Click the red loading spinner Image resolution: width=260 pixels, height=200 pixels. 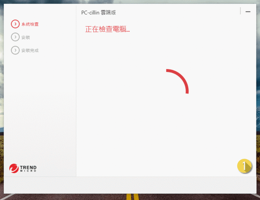[177, 81]
